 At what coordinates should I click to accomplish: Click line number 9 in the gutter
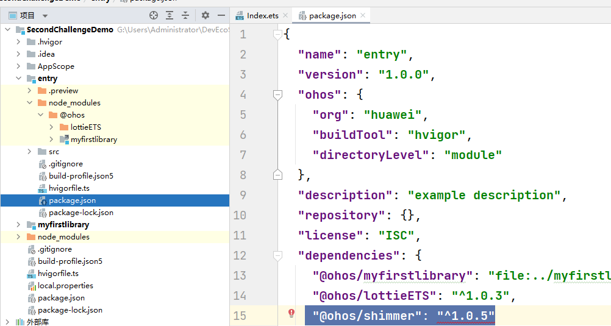[x=243, y=195]
